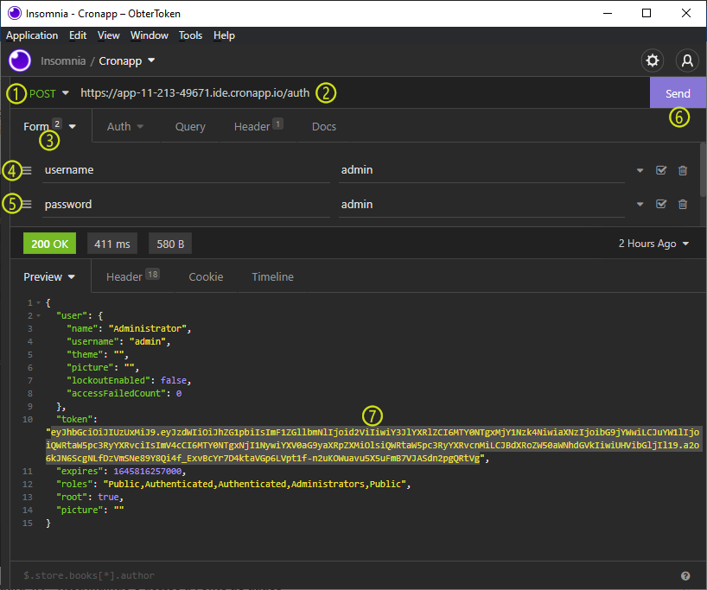The image size is (707, 590).
Task: Open the Preview mode dropdown
Action: [x=49, y=276]
